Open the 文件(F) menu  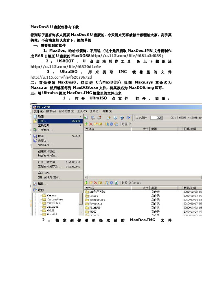(39, 111)
